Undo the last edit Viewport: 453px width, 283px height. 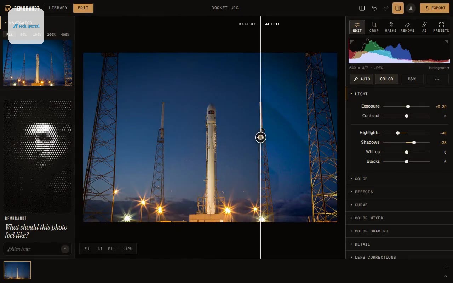[x=374, y=8]
